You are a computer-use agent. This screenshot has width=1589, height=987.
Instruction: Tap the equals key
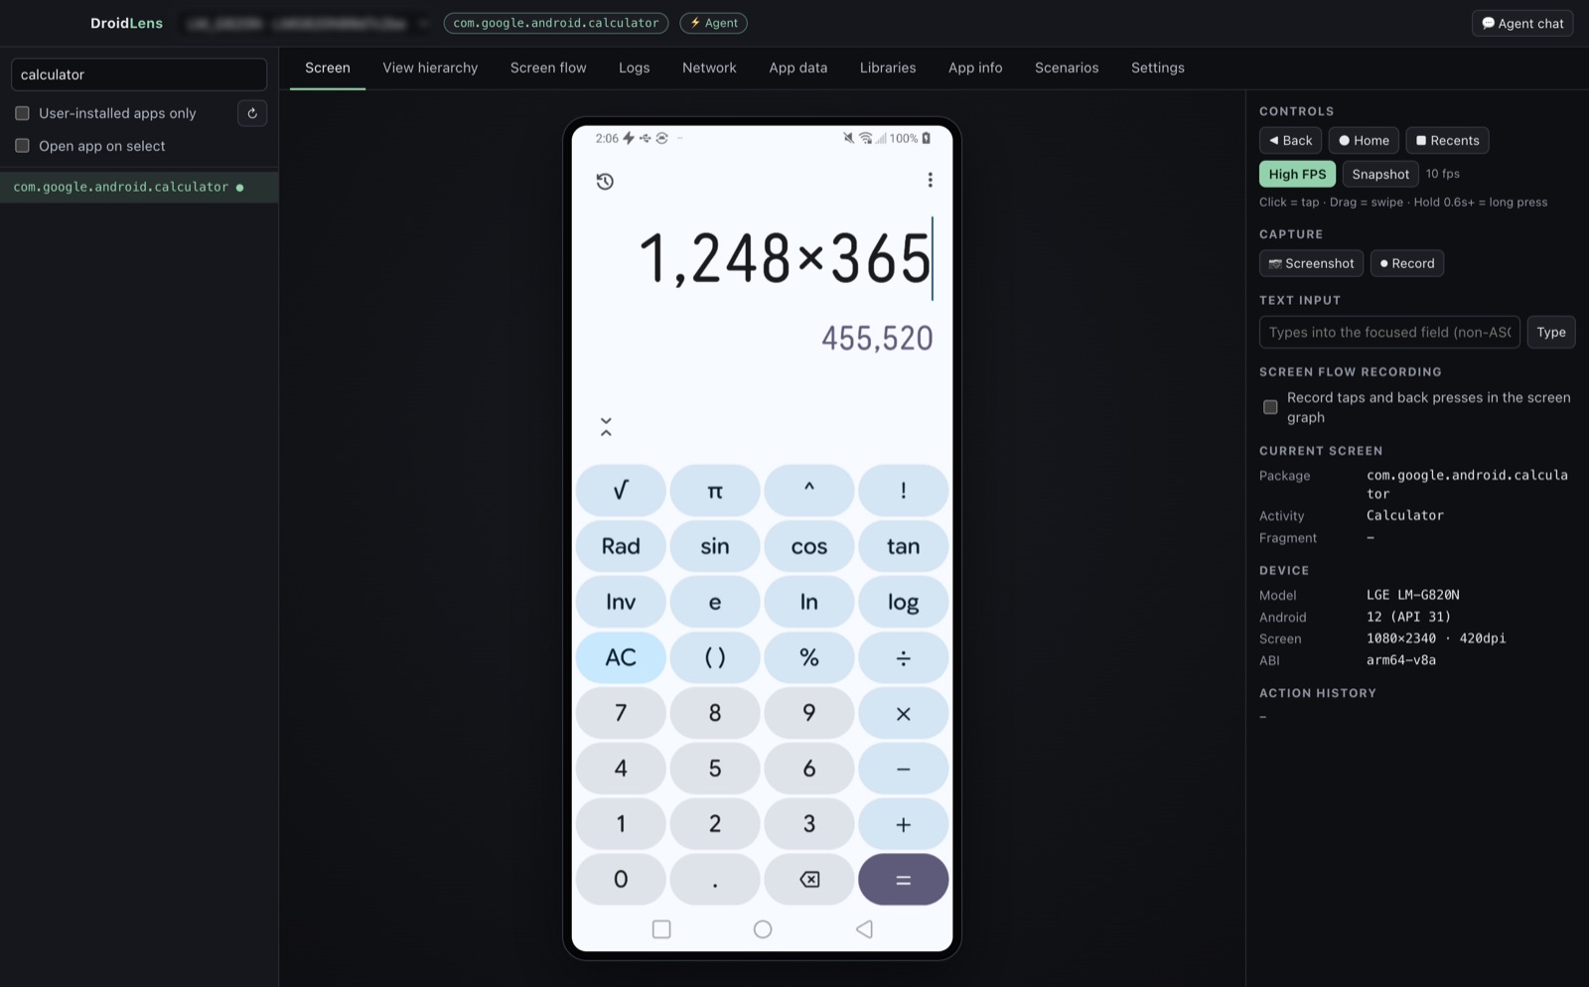point(903,880)
